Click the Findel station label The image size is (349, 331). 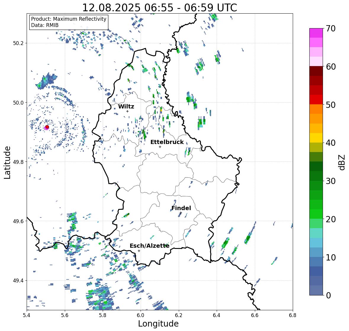click(181, 208)
